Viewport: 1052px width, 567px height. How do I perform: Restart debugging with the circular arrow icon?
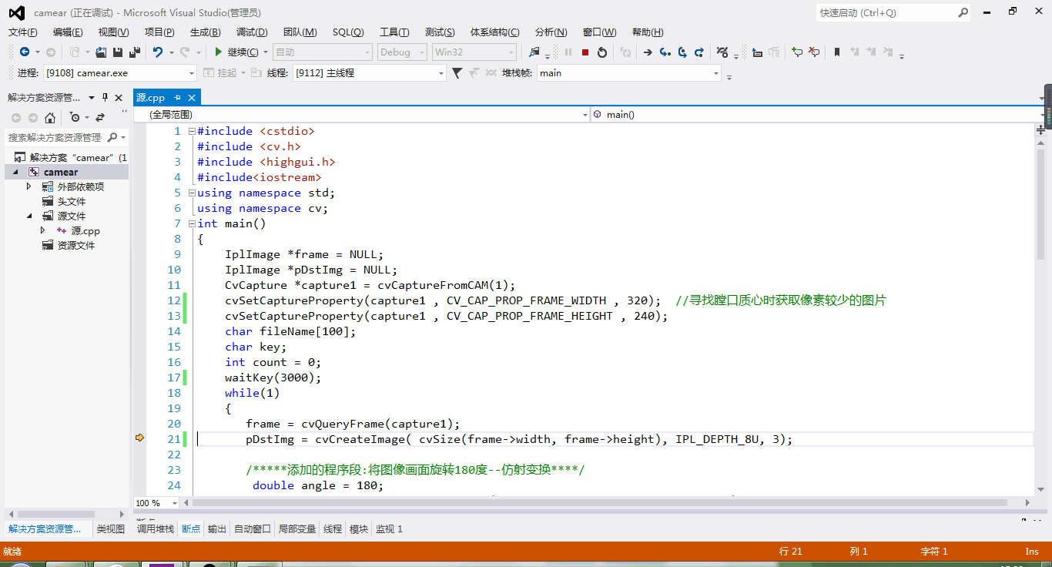[602, 52]
